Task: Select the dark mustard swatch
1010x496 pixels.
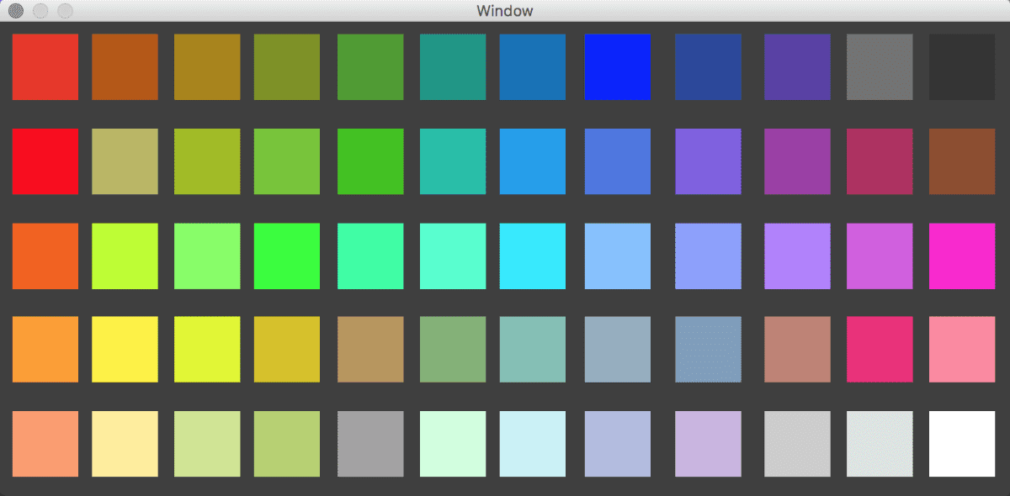Action: click(207, 67)
